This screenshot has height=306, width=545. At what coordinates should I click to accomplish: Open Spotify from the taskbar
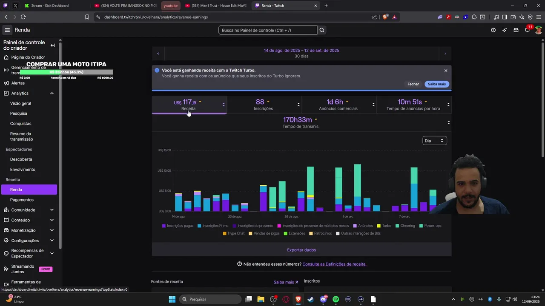click(x=336, y=299)
